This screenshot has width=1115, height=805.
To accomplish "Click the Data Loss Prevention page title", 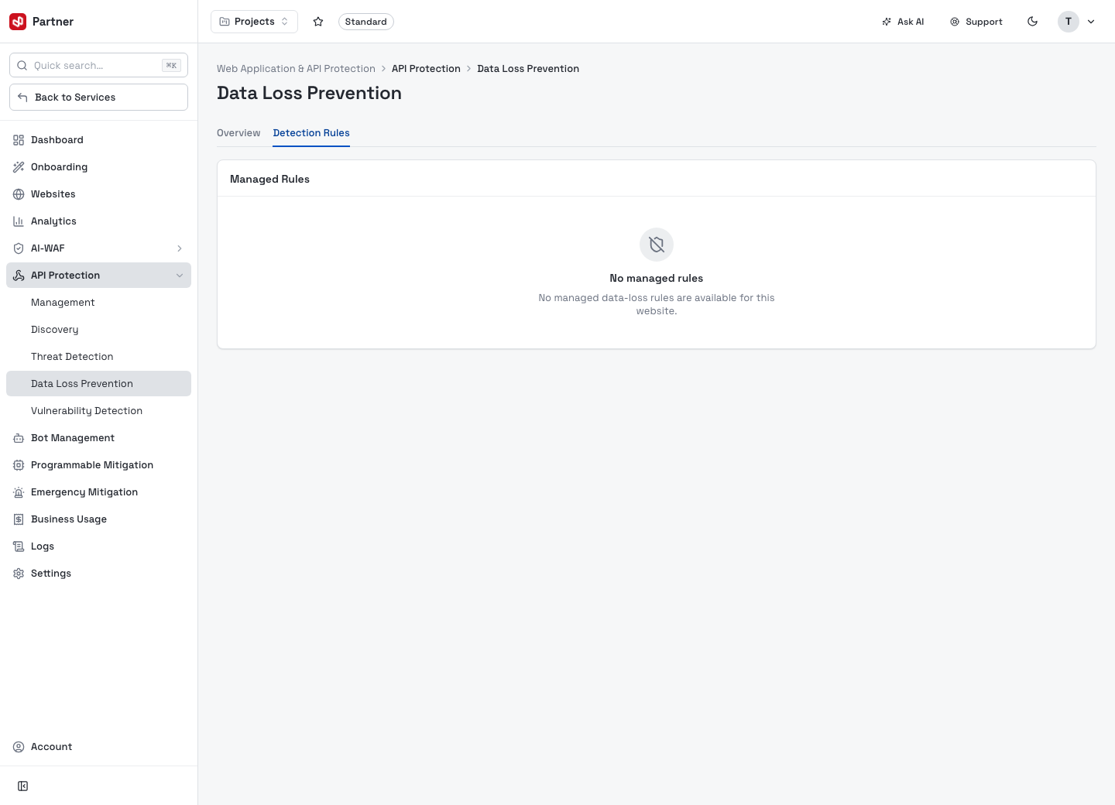I will (x=309, y=93).
